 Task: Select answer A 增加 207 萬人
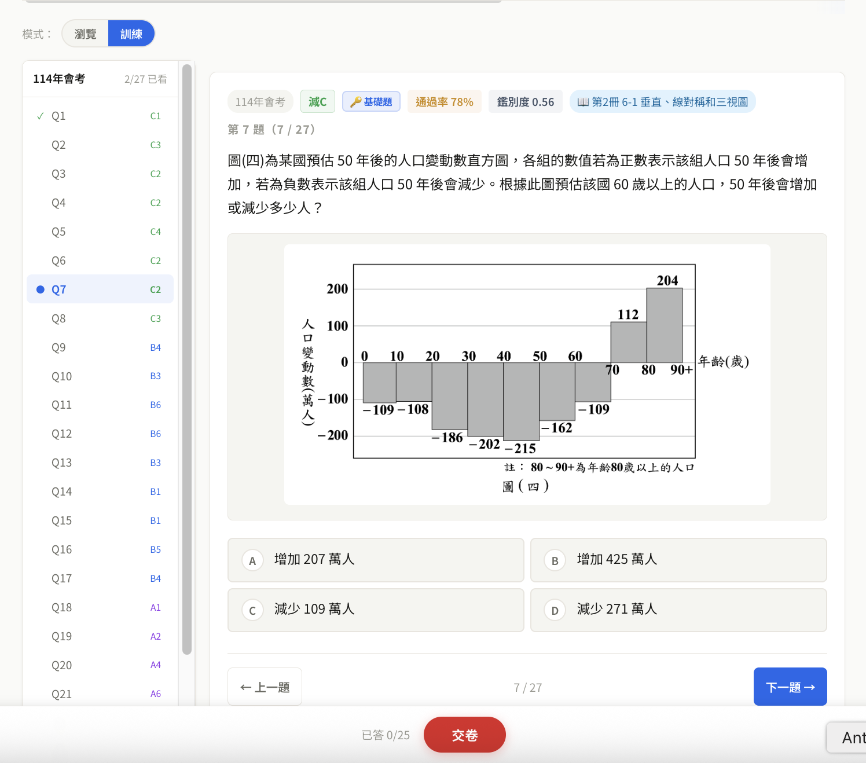376,560
